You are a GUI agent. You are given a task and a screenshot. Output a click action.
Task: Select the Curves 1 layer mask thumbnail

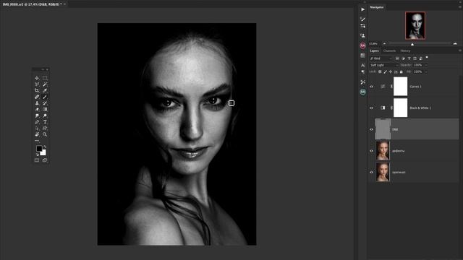click(x=400, y=87)
